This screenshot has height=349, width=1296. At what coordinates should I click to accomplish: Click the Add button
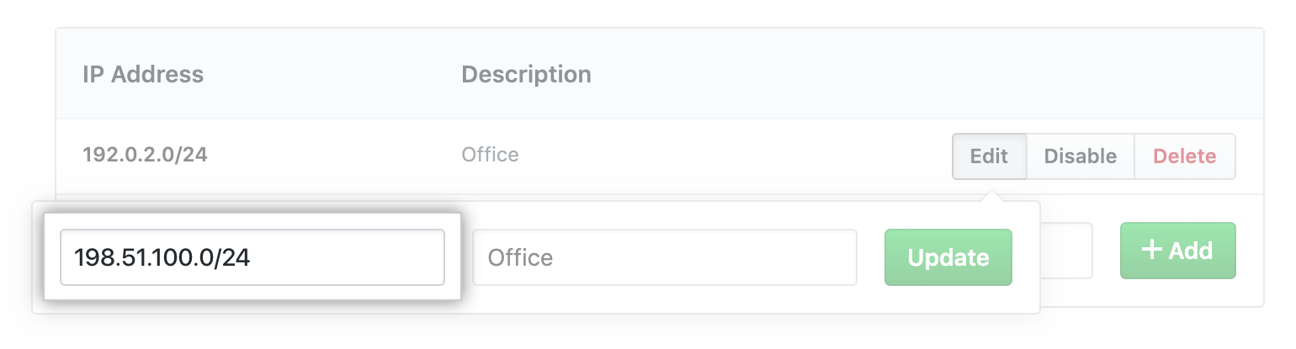(x=1177, y=250)
